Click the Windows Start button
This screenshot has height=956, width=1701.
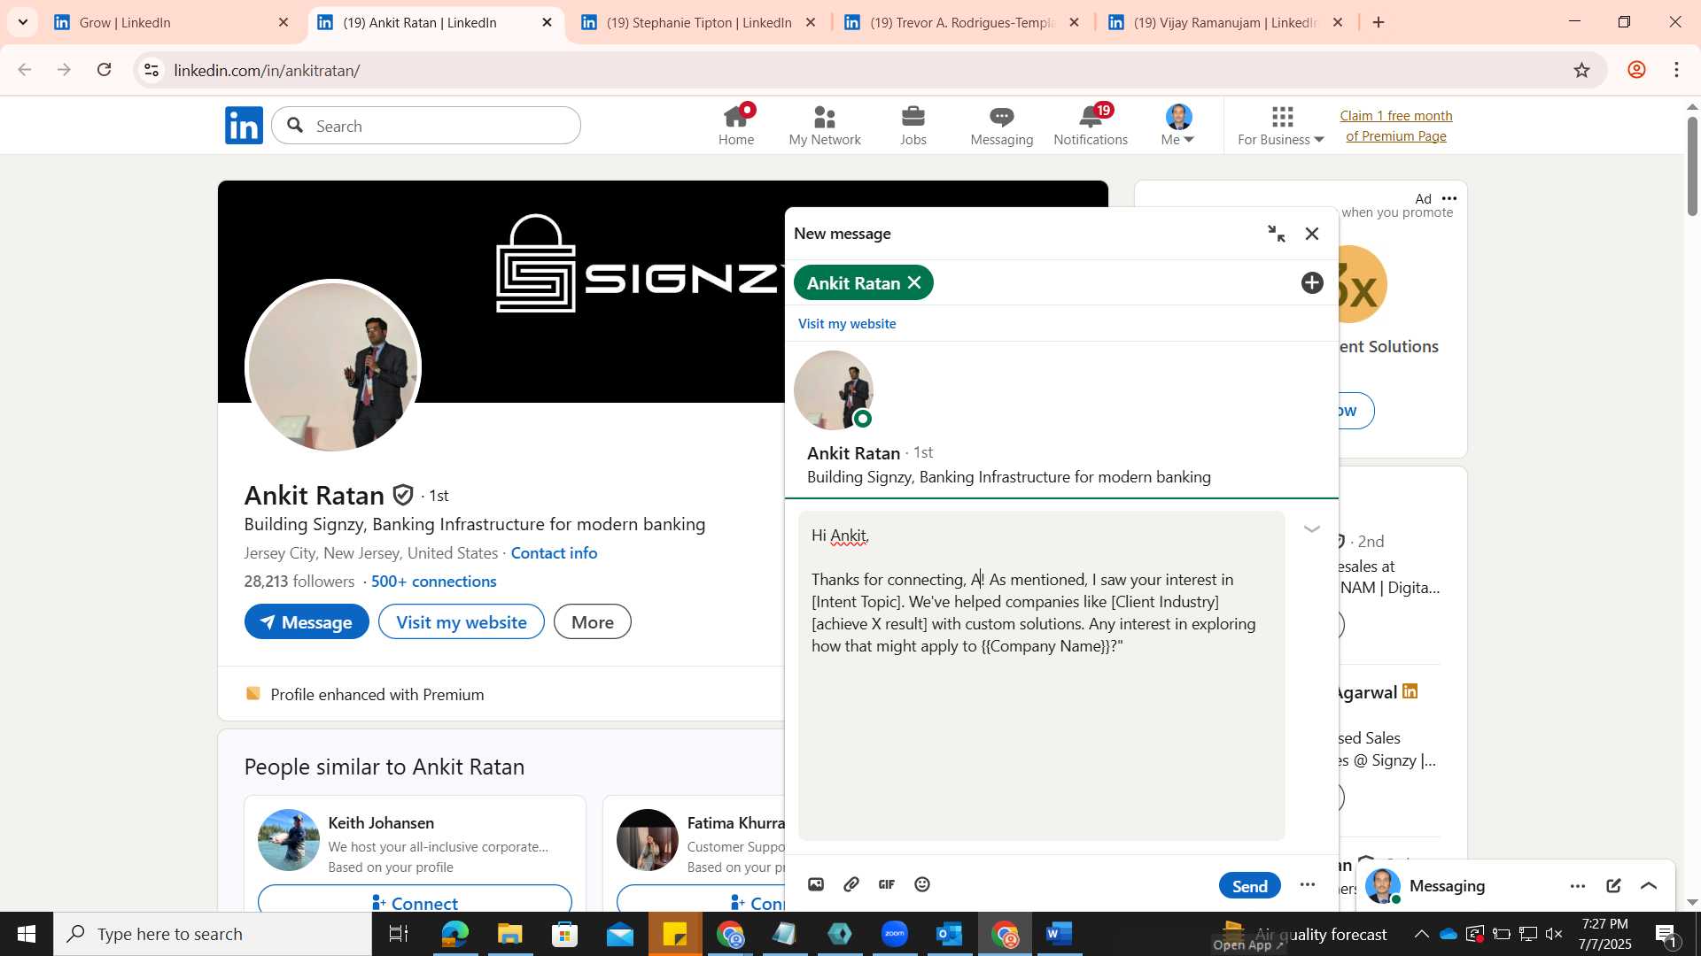click(x=27, y=934)
